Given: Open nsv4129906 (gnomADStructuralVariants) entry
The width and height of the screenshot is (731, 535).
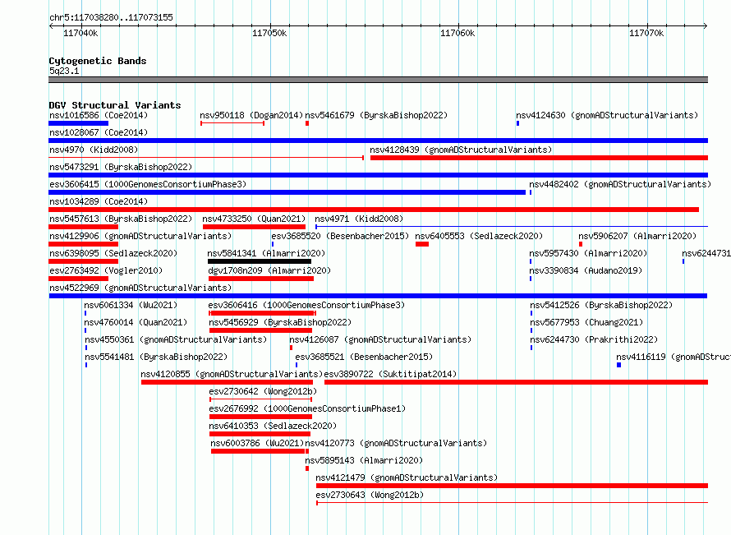Looking at the screenshot, I should 140,236.
